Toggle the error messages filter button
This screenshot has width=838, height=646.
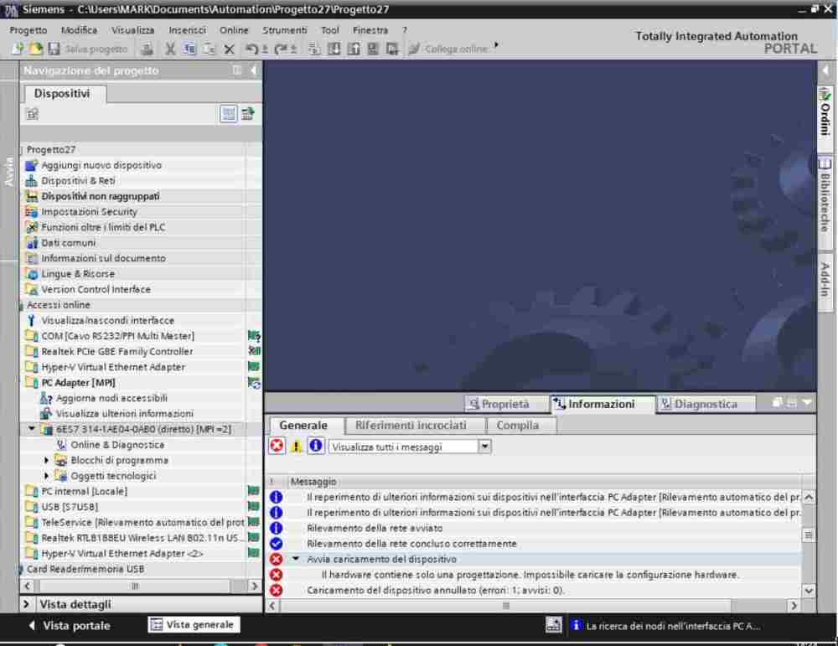point(277,446)
